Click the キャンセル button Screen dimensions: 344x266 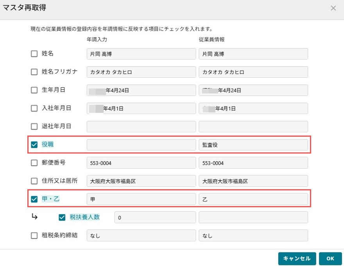click(297, 259)
